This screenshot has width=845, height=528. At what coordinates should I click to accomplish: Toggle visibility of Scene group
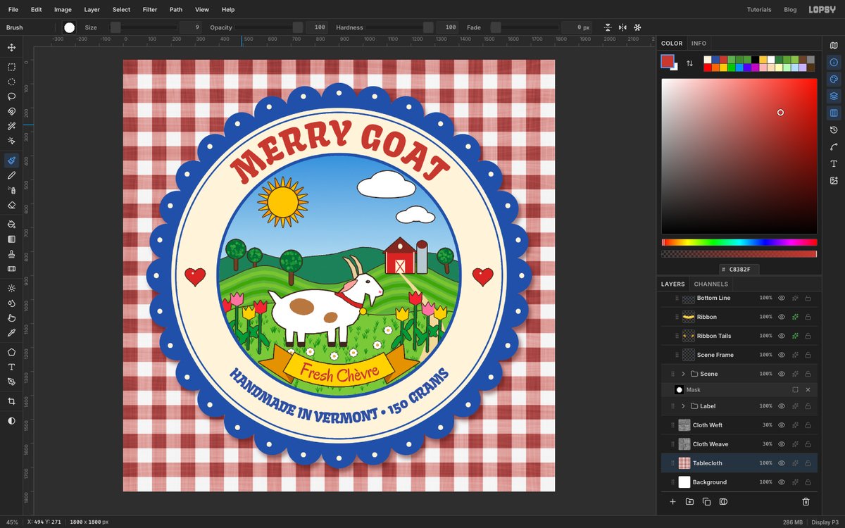coord(781,374)
